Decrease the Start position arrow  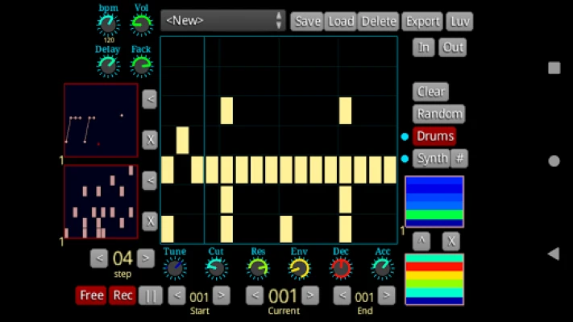[x=177, y=295]
